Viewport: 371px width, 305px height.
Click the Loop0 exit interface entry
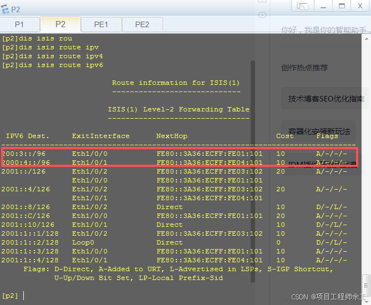point(83,242)
